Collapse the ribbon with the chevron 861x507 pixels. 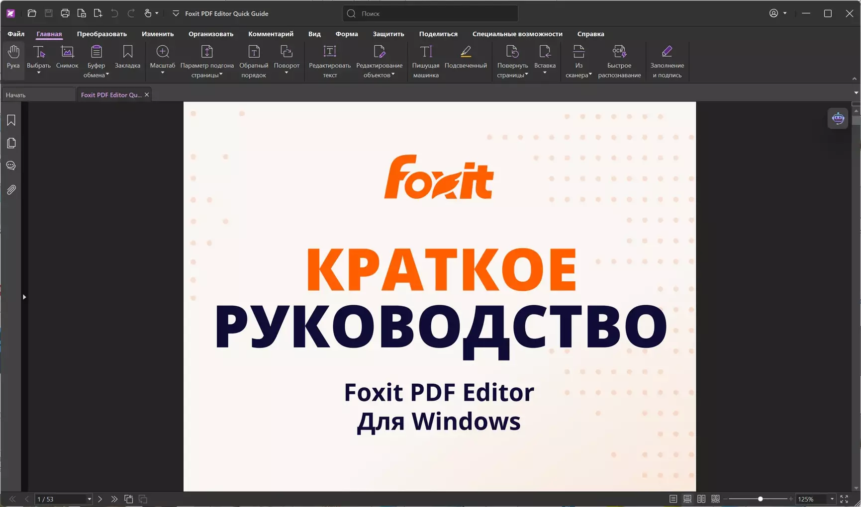tap(855, 79)
